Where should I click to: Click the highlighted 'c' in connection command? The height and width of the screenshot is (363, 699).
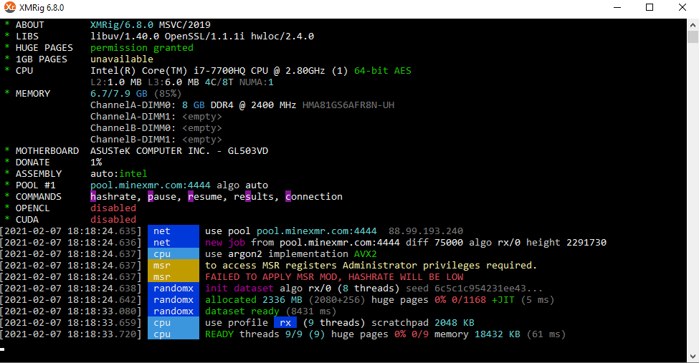tap(288, 196)
